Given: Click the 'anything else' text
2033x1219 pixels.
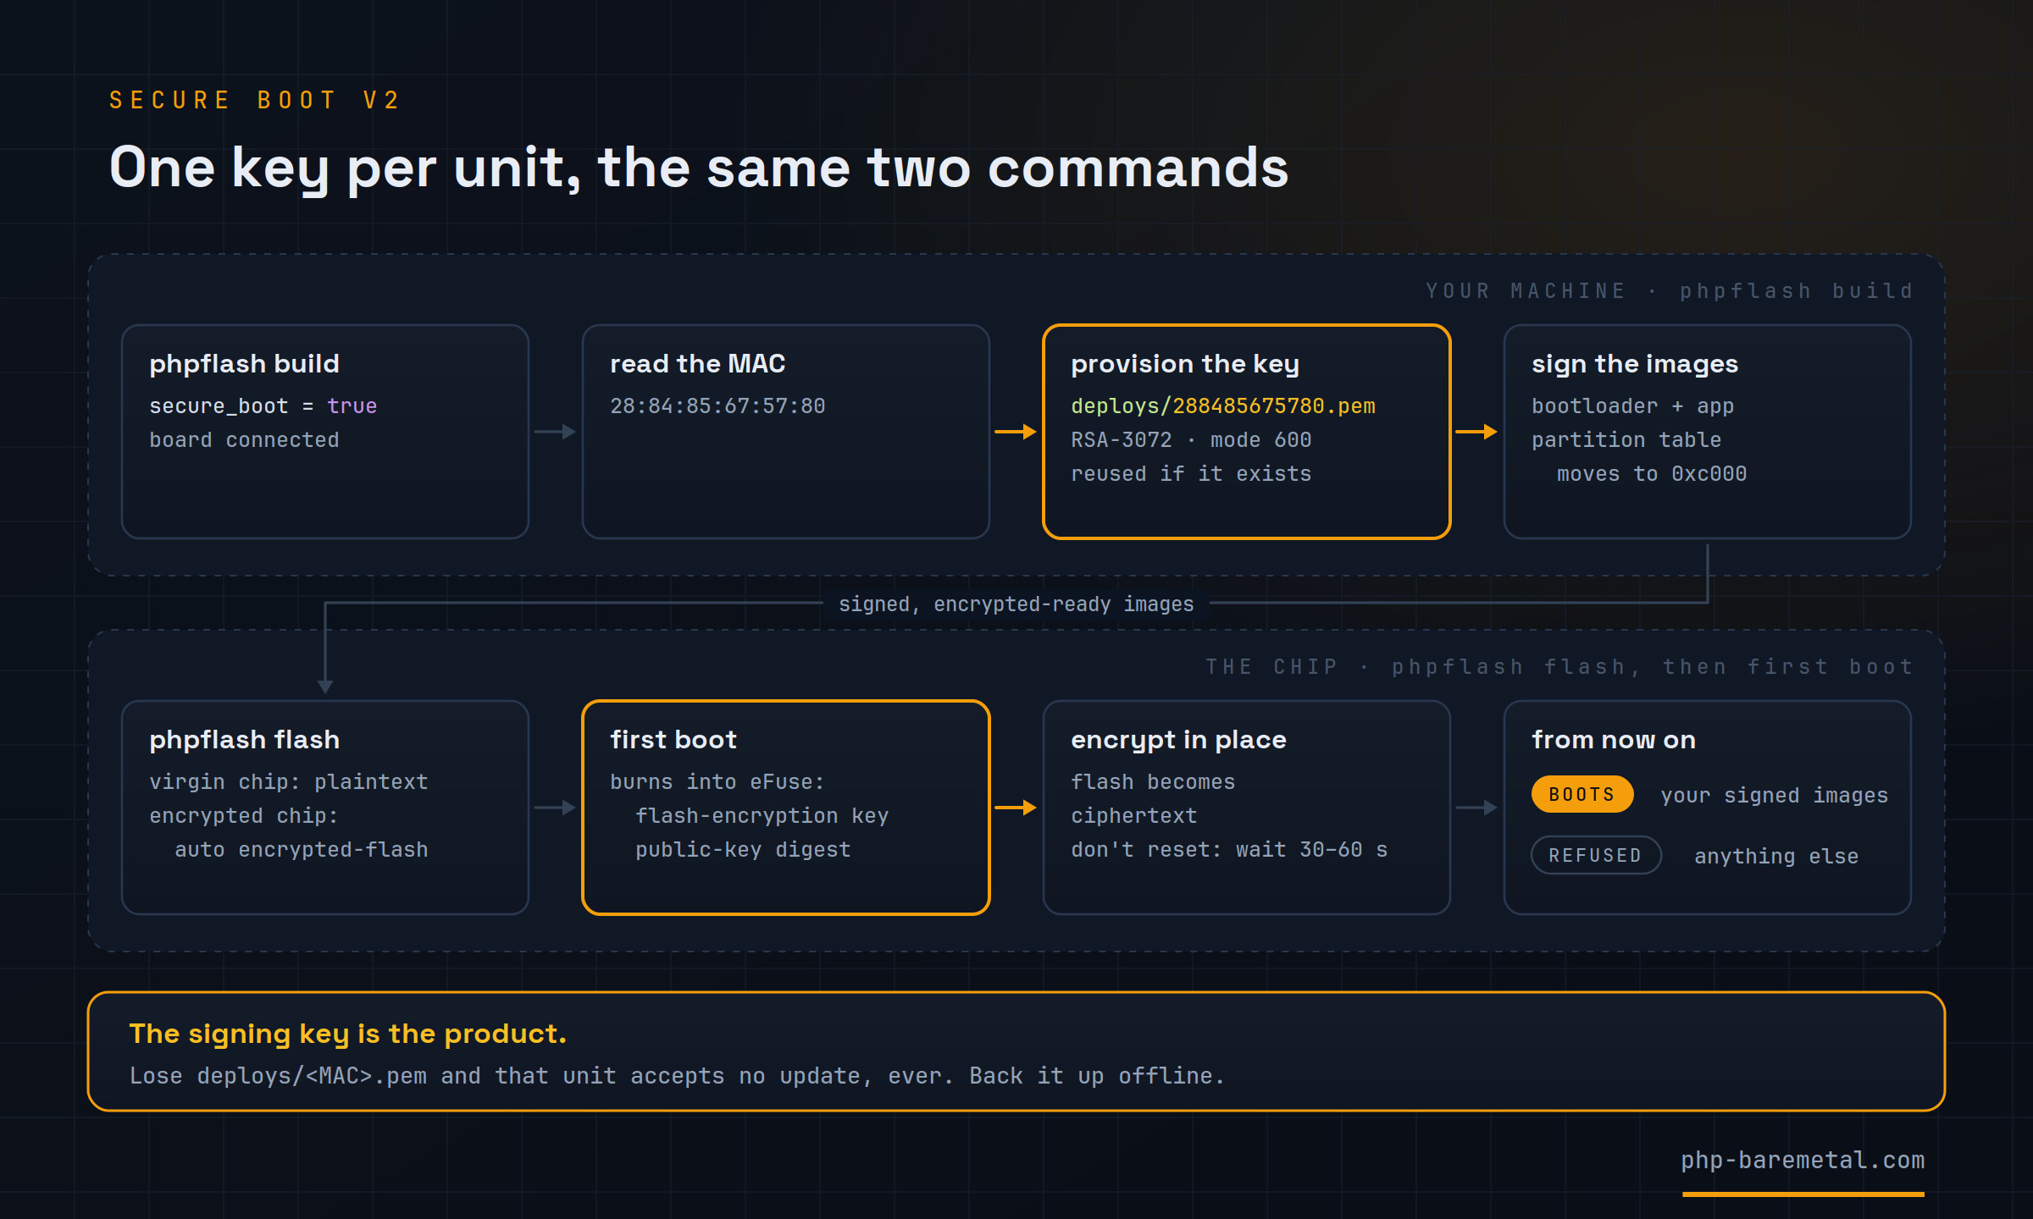Looking at the screenshot, I should [1776, 857].
